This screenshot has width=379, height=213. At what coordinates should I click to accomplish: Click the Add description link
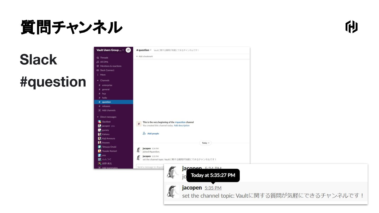[x=182, y=126]
